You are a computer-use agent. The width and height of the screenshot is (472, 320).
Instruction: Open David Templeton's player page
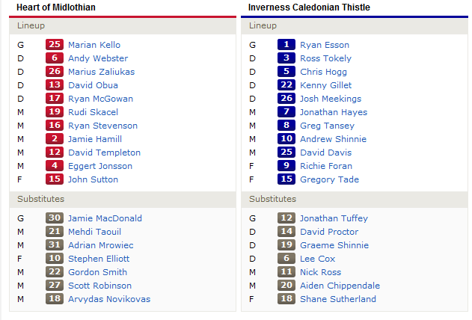[x=104, y=153]
